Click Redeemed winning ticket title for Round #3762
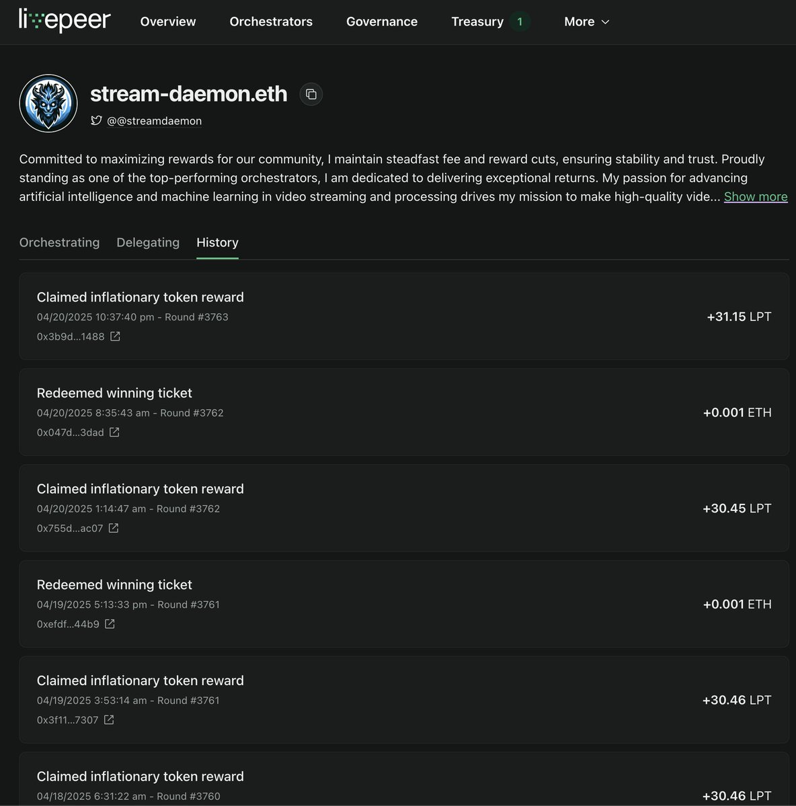Image resolution: width=796 pixels, height=806 pixels. click(114, 393)
